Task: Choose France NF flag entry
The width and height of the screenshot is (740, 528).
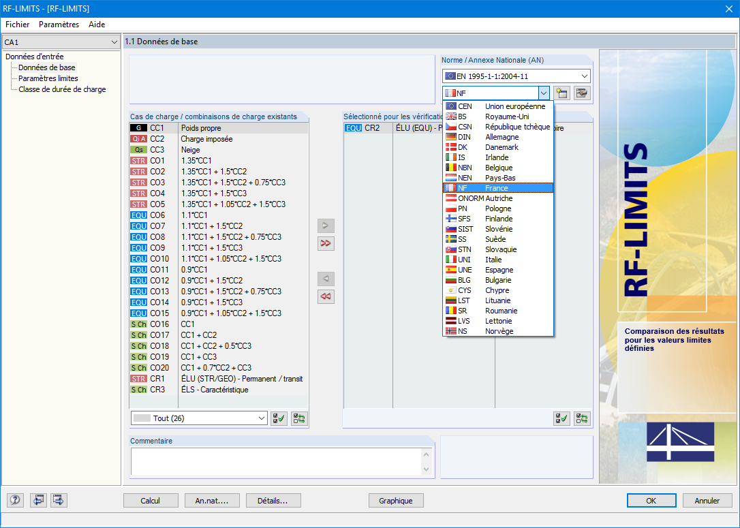Action: coord(498,188)
